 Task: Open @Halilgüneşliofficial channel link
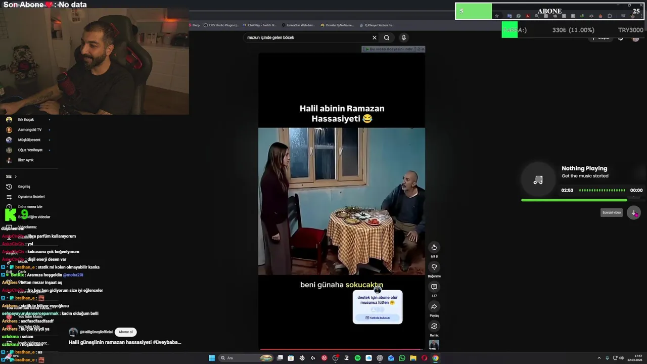[96, 332]
